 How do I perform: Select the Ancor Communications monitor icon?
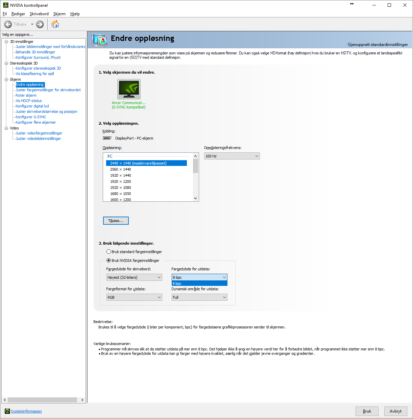tap(129, 89)
